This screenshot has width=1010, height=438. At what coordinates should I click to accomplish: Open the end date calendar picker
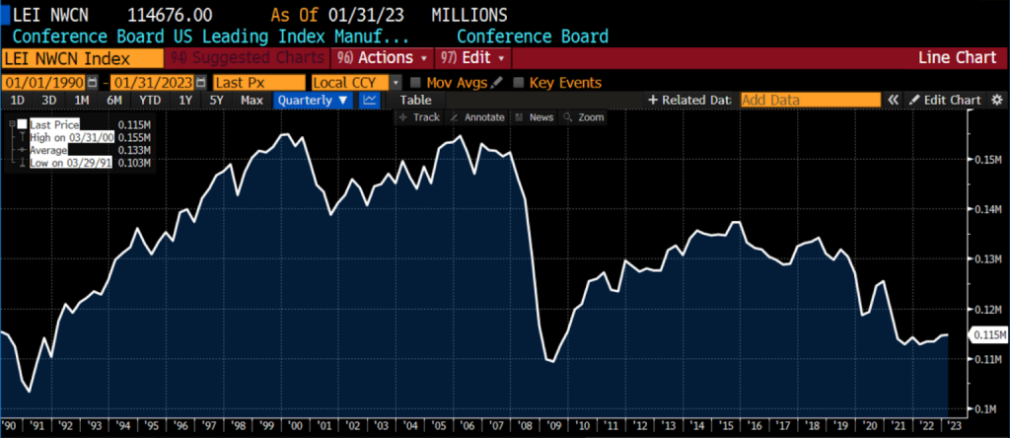pos(200,83)
